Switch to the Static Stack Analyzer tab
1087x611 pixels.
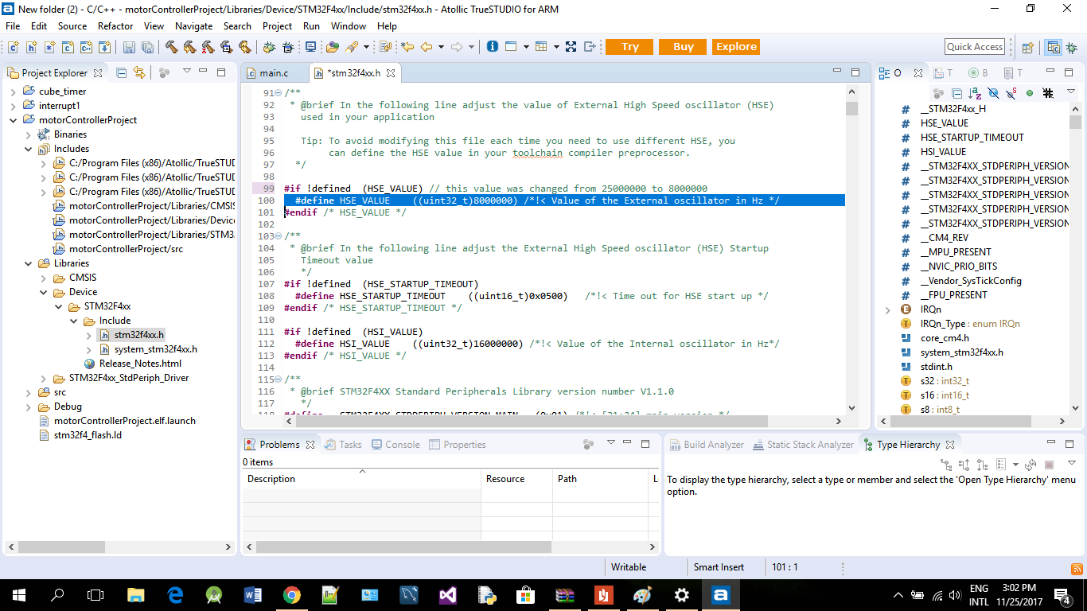point(803,445)
